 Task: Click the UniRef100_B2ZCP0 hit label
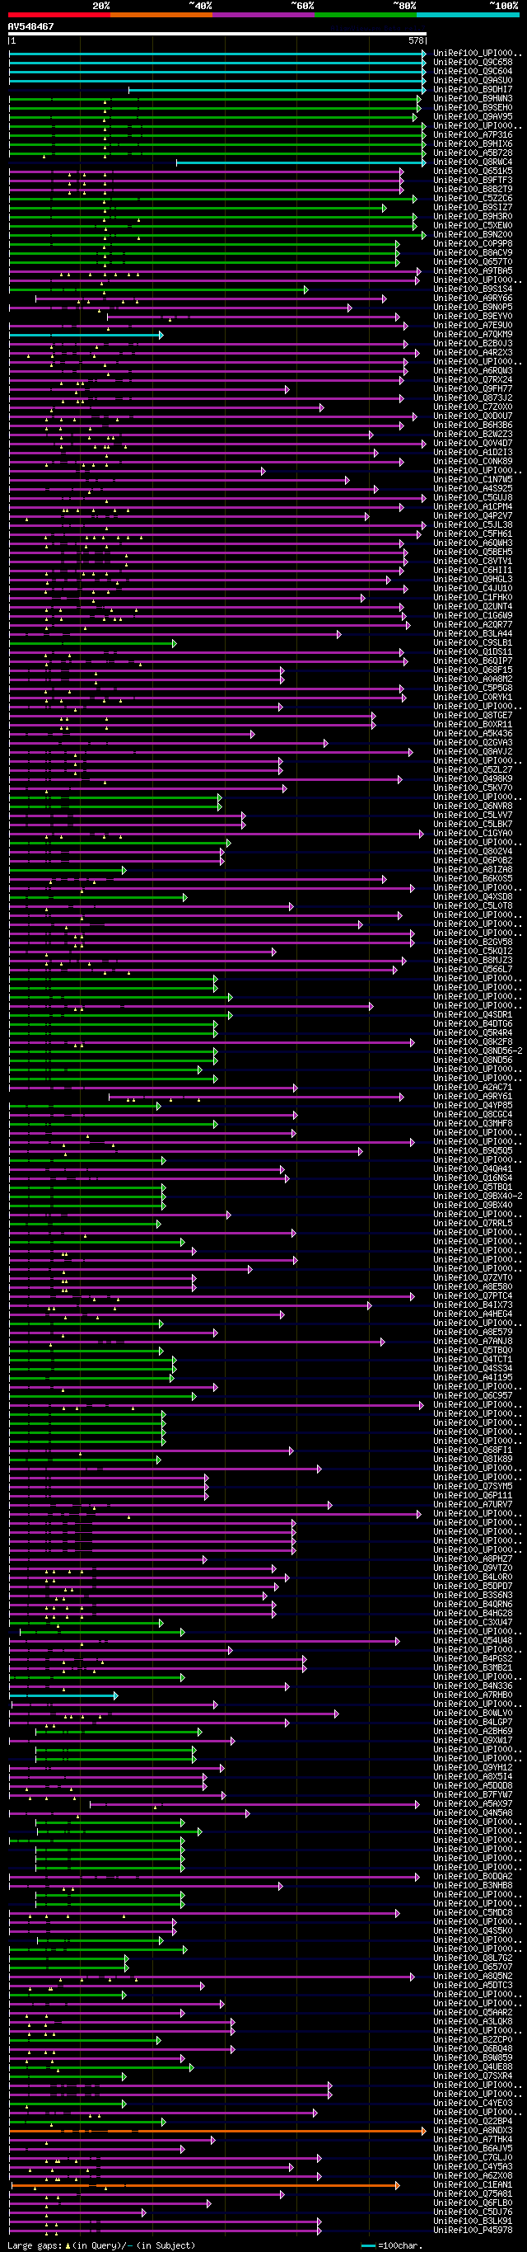point(473,2039)
